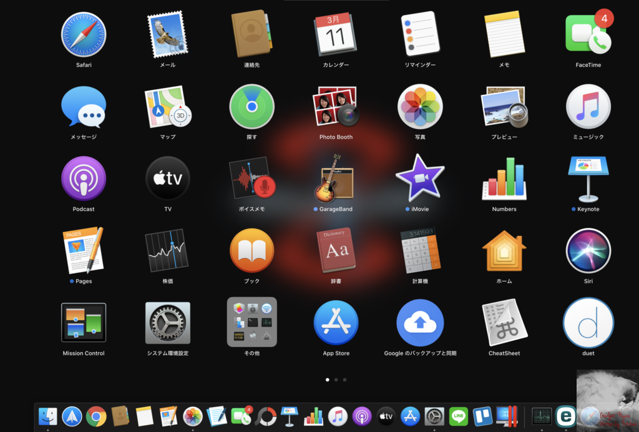639x432 pixels.
Task: Open the ボイスメモ app
Action: [252, 179]
